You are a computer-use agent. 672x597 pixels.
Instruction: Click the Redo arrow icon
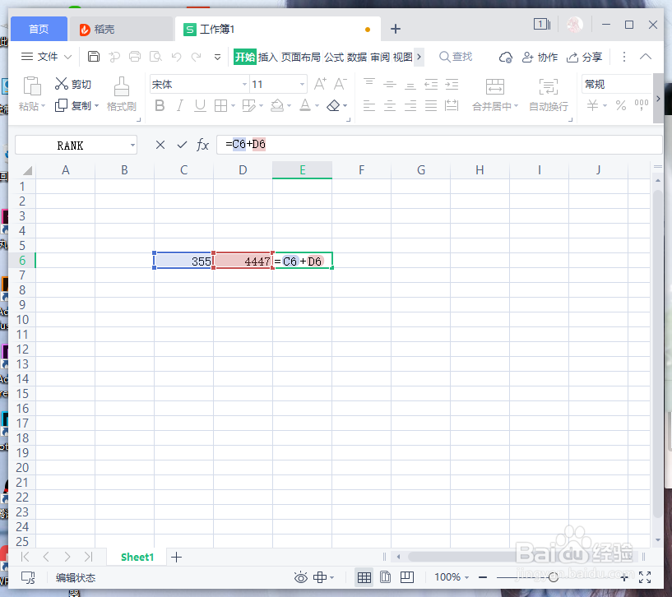pyautogui.click(x=197, y=57)
